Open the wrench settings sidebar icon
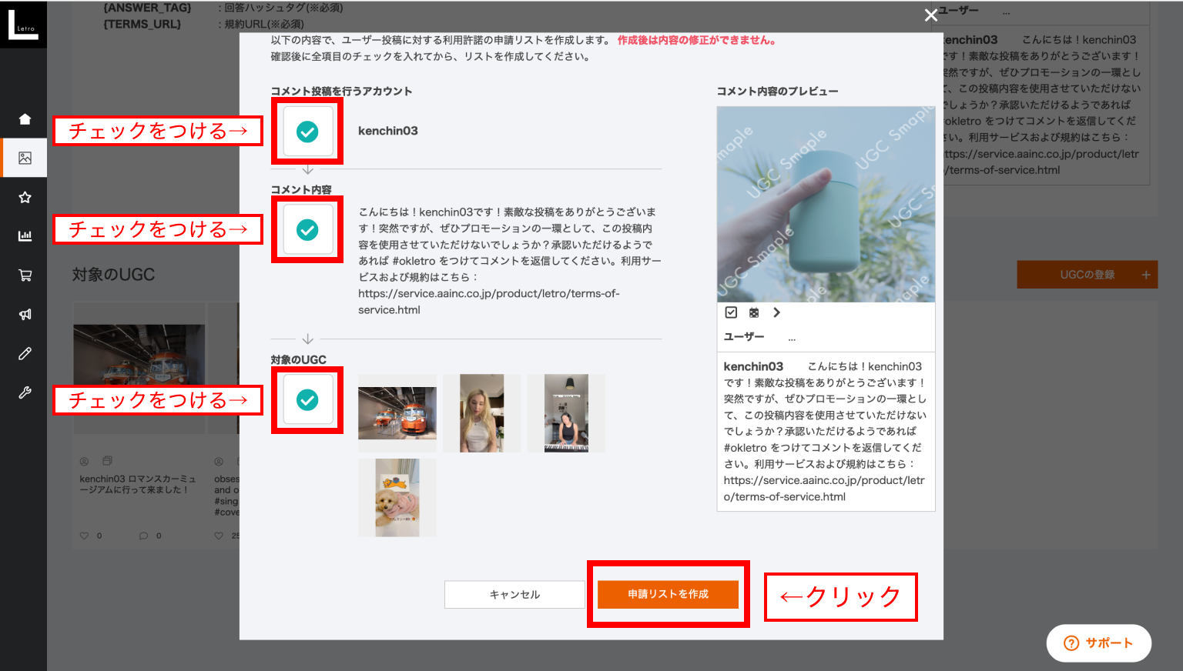1183x671 pixels. pyautogui.click(x=25, y=392)
